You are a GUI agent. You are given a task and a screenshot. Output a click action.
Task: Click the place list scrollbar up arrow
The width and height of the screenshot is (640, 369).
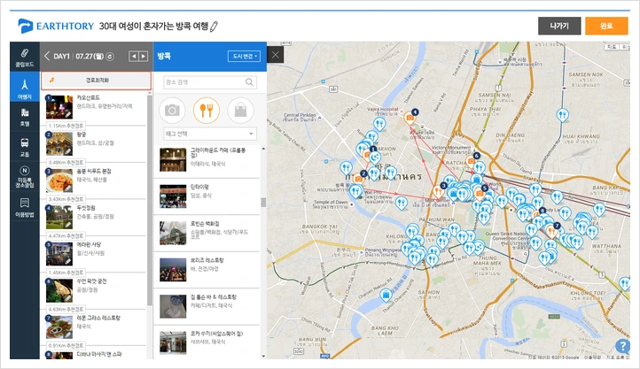coord(263,149)
